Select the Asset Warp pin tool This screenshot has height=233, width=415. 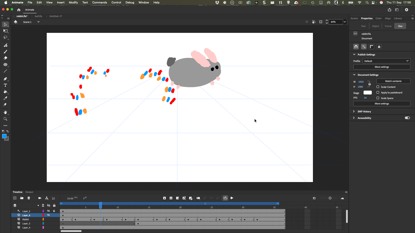[5, 105]
